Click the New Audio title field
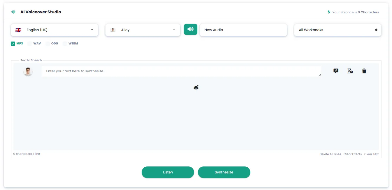Viewport: 392px width, 190px height. point(243,30)
